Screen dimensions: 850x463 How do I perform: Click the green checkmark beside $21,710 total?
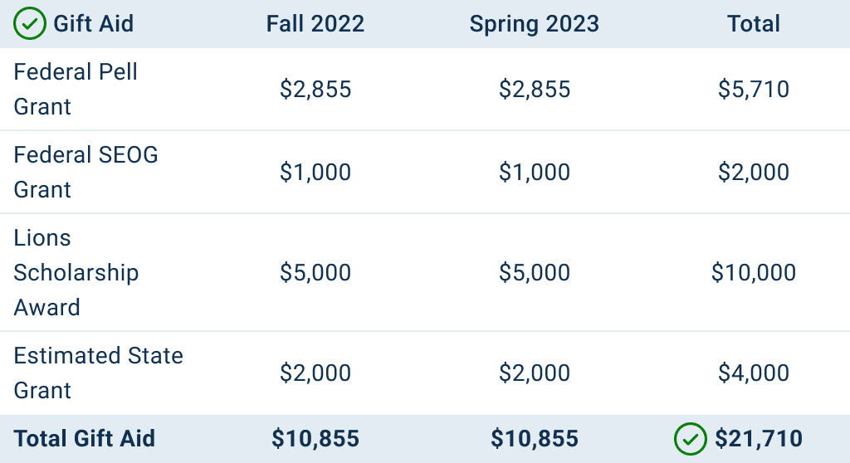click(x=690, y=439)
